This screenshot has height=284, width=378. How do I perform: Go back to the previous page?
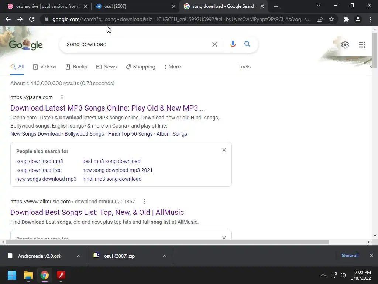click(8, 19)
